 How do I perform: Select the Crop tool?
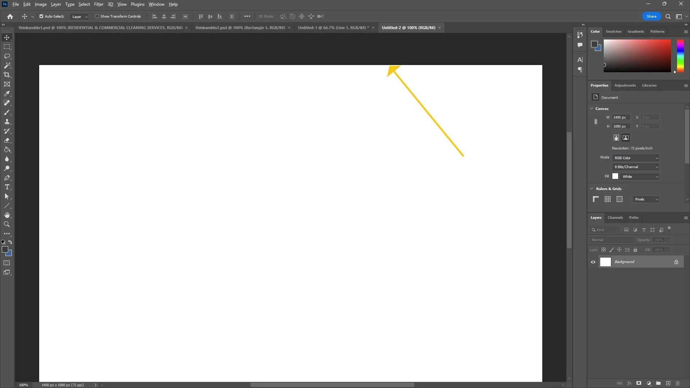pyautogui.click(x=7, y=75)
